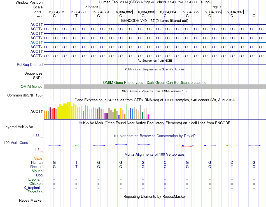
Task: Click ACOT7 label beside the GTEx bar chart
Action: pyautogui.click(x=36, y=111)
